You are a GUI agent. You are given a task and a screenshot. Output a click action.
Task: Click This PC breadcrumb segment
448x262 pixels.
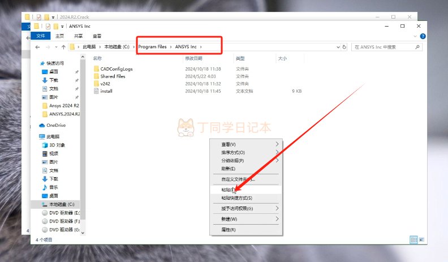(89, 47)
